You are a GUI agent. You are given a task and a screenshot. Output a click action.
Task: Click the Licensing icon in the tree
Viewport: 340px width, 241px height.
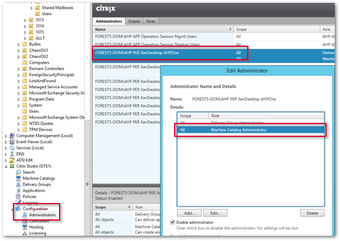click(25, 233)
